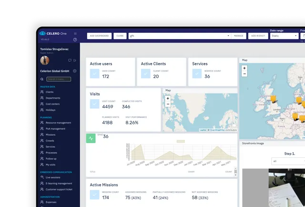Open Cost centers menu item

52,104
